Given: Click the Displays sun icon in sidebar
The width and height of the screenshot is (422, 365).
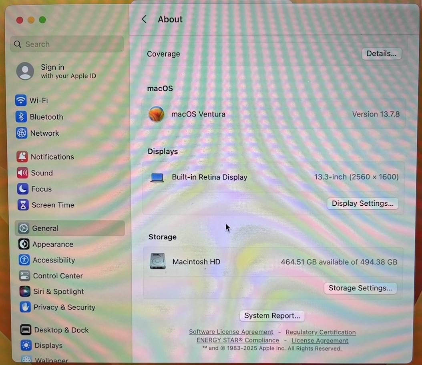Looking at the screenshot, I should point(26,345).
